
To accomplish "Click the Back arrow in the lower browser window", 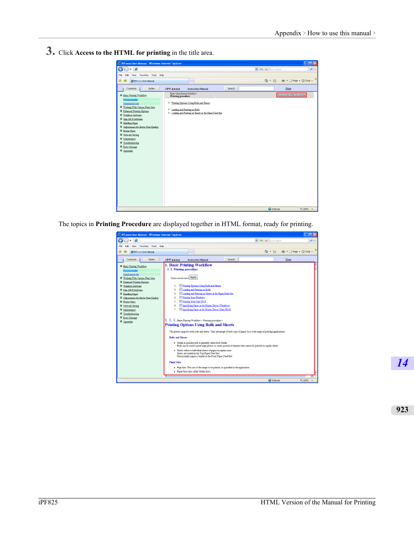I will pyautogui.click(x=120, y=240).
